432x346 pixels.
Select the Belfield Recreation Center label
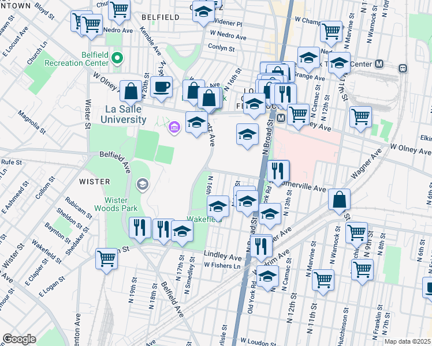(x=77, y=59)
